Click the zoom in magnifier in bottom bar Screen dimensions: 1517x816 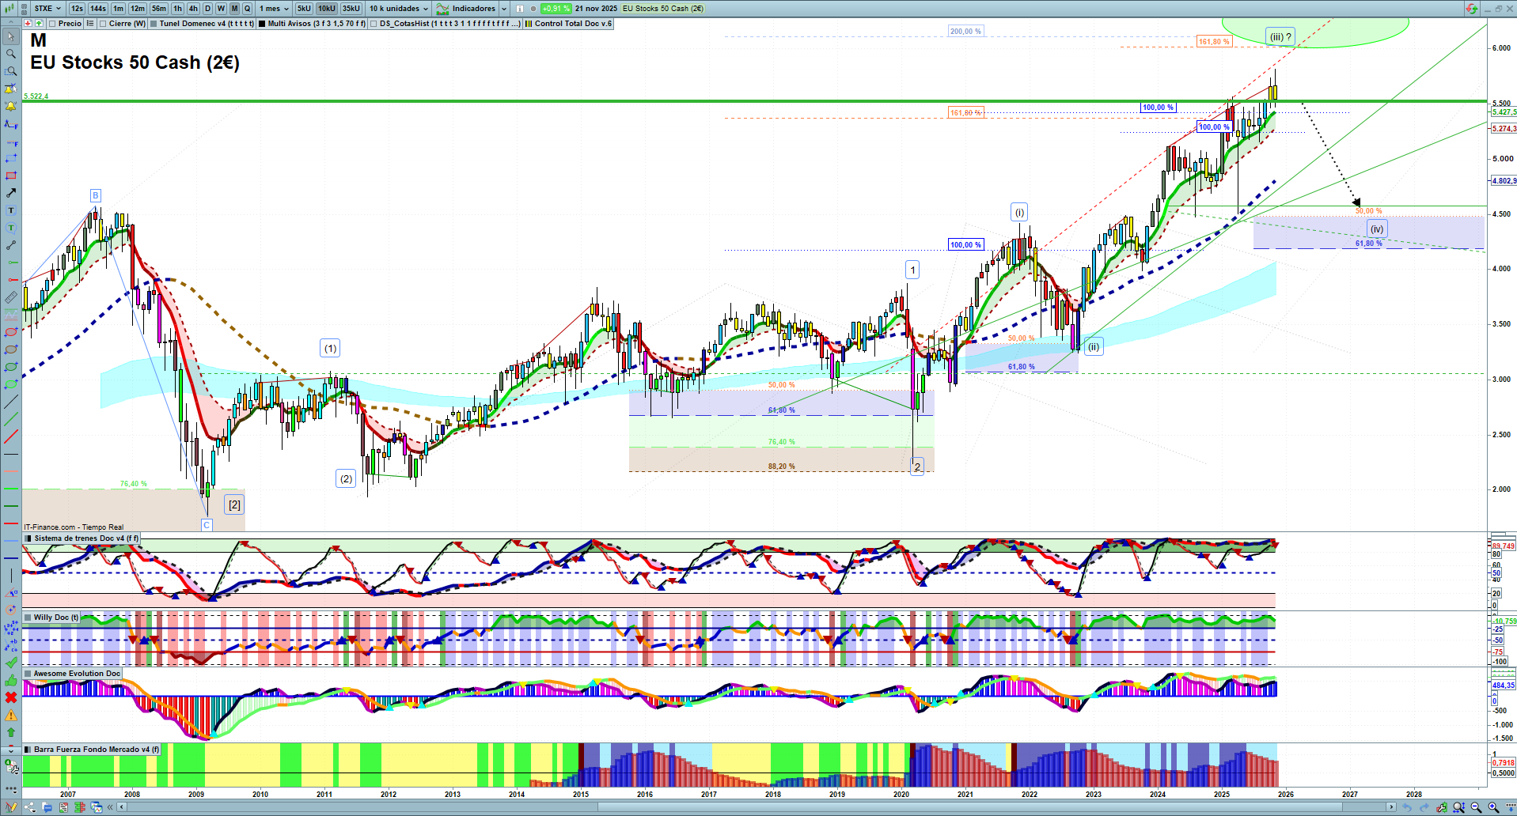[x=1493, y=807]
